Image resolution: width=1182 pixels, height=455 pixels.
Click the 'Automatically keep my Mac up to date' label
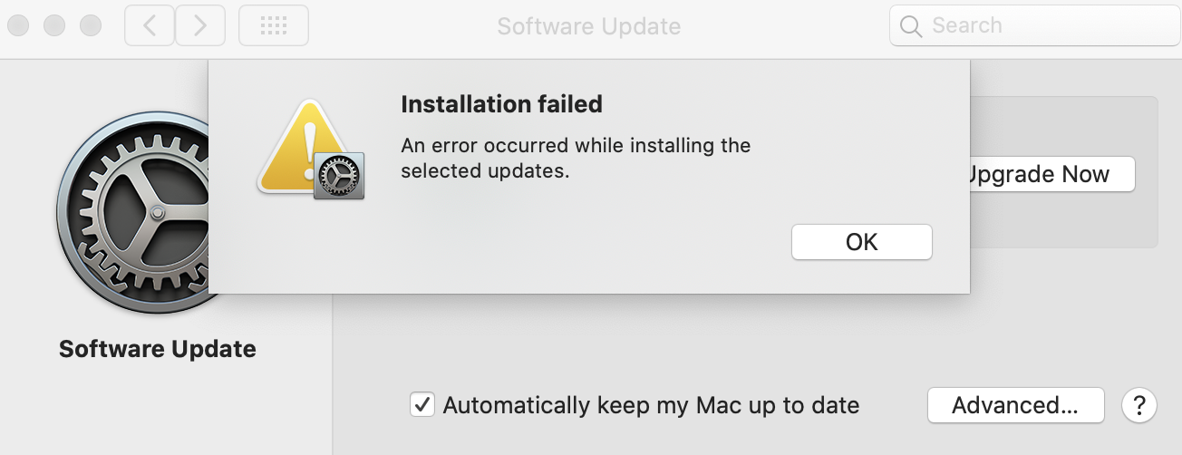coord(651,405)
